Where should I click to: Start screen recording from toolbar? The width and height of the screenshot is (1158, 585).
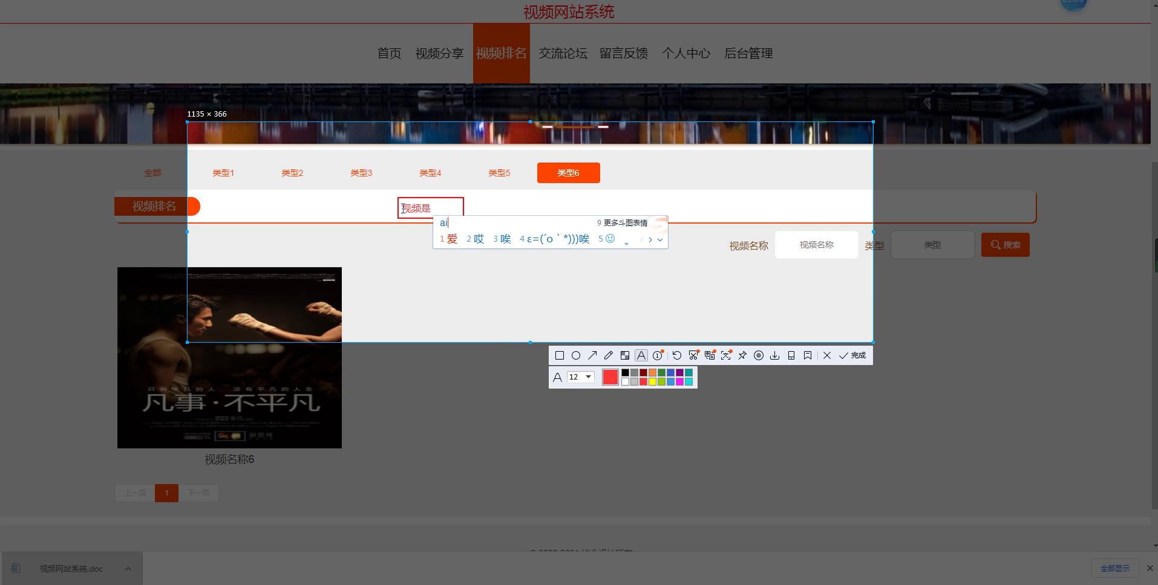pos(758,355)
